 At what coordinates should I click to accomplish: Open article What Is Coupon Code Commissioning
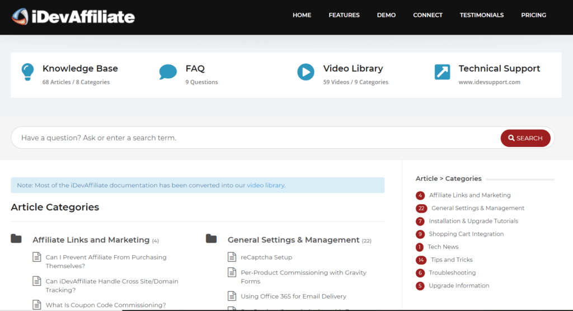[x=106, y=305]
